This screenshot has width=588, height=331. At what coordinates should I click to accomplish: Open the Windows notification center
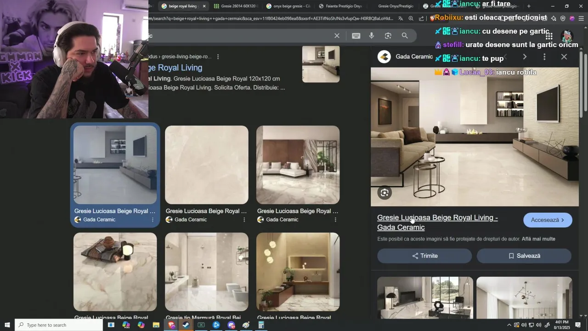pyautogui.click(x=578, y=325)
